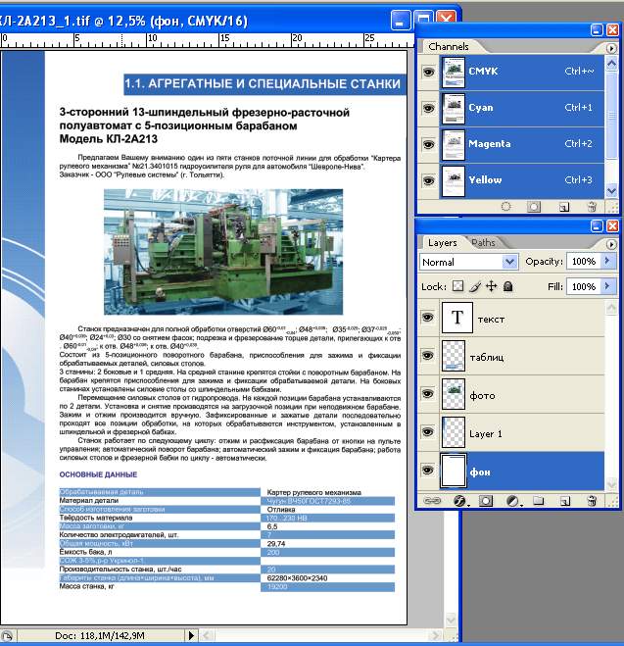The width and height of the screenshot is (624, 646).
Task: Click the Channels scrollbar thumb
Action: click(x=611, y=116)
